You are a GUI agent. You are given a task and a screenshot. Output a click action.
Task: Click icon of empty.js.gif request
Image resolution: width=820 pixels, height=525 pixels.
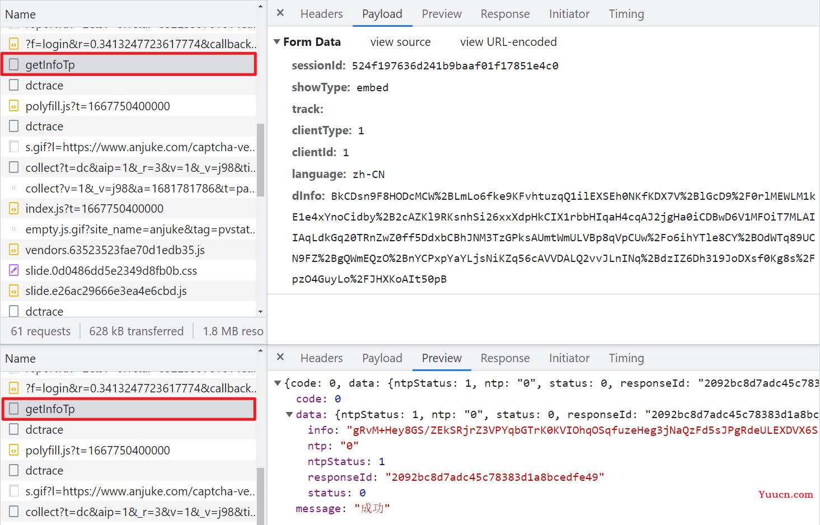tap(14, 229)
